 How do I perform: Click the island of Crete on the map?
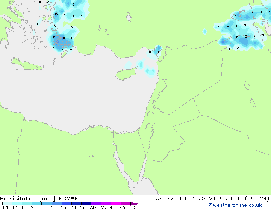click(x=27, y=64)
